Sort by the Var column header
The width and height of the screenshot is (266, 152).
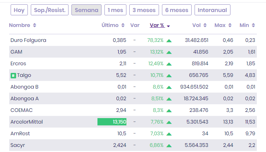pos(134,26)
